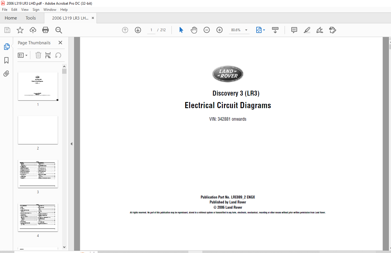This screenshot has width=391, height=253.
Task: Select the Hand pan tool
Action: [194, 30]
